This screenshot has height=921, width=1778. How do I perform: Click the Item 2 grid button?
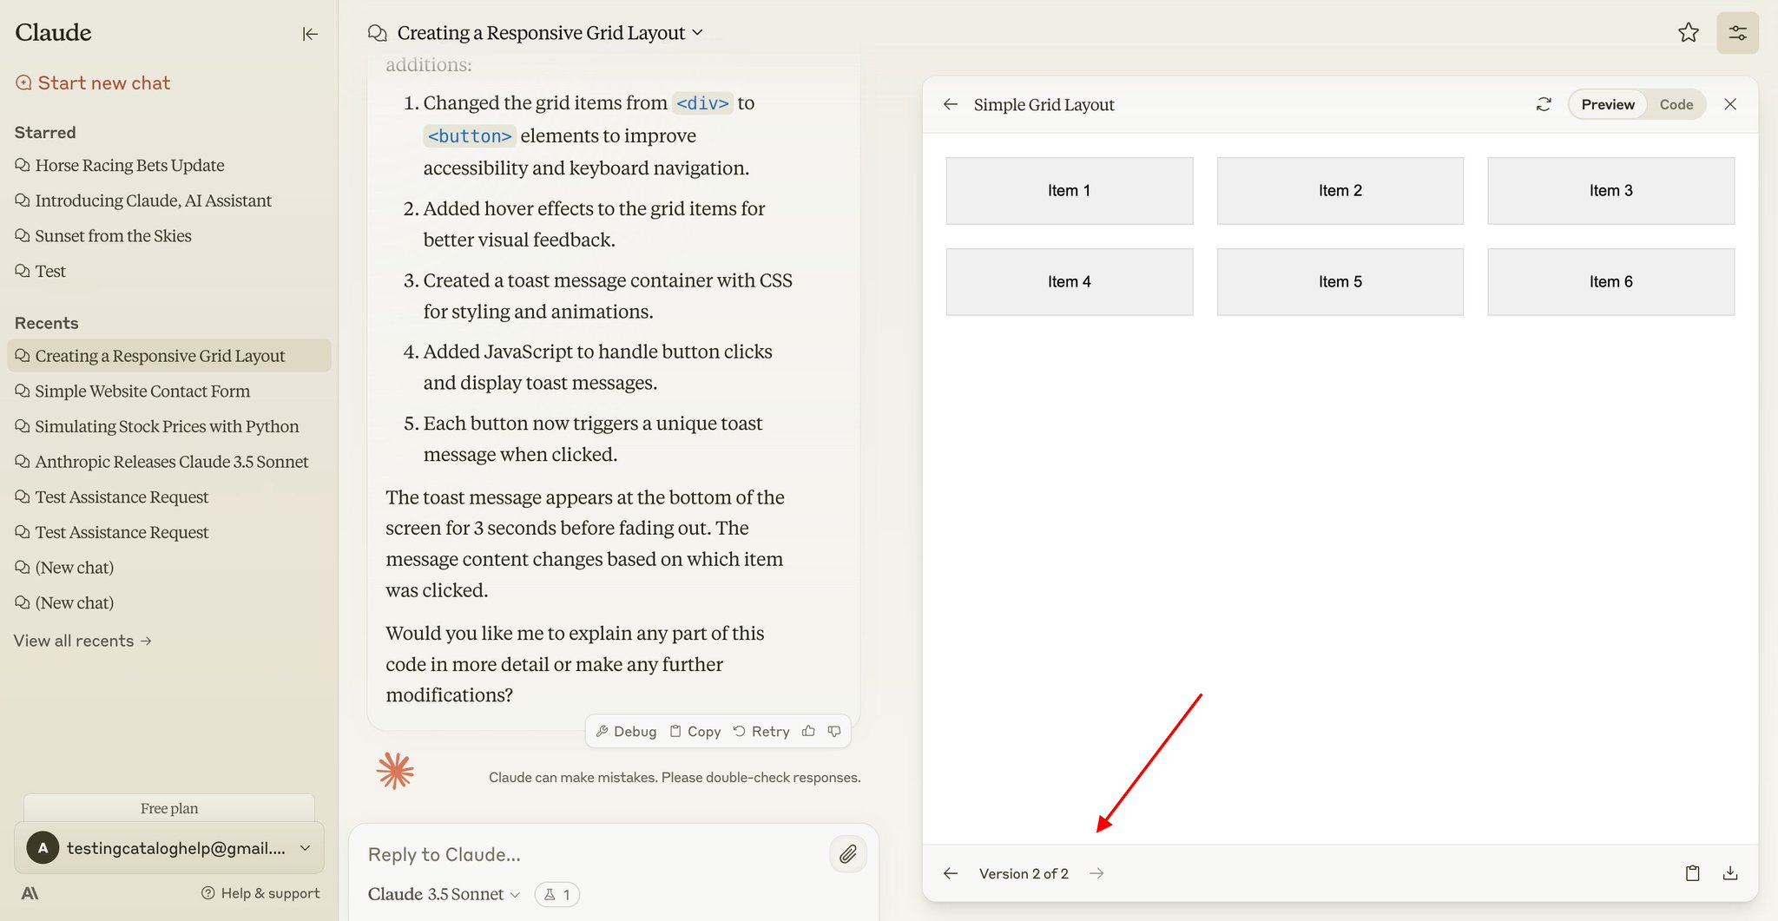[x=1340, y=191]
